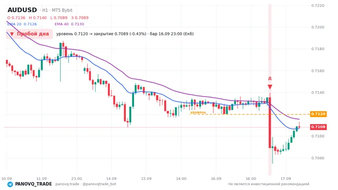
Task: Click the 0.7160 price axis label
Action: 318,71
